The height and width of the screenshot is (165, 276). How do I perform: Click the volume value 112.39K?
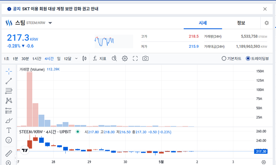coord(53,69)
